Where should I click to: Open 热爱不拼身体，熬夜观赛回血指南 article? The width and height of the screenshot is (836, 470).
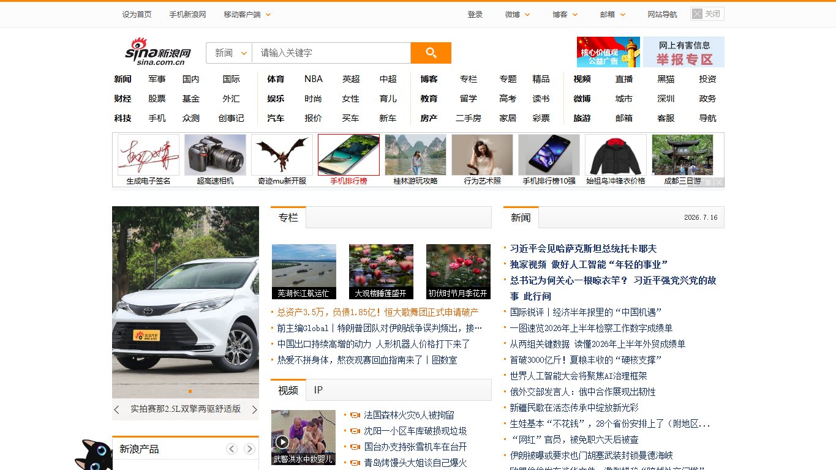tap(367, 360)
